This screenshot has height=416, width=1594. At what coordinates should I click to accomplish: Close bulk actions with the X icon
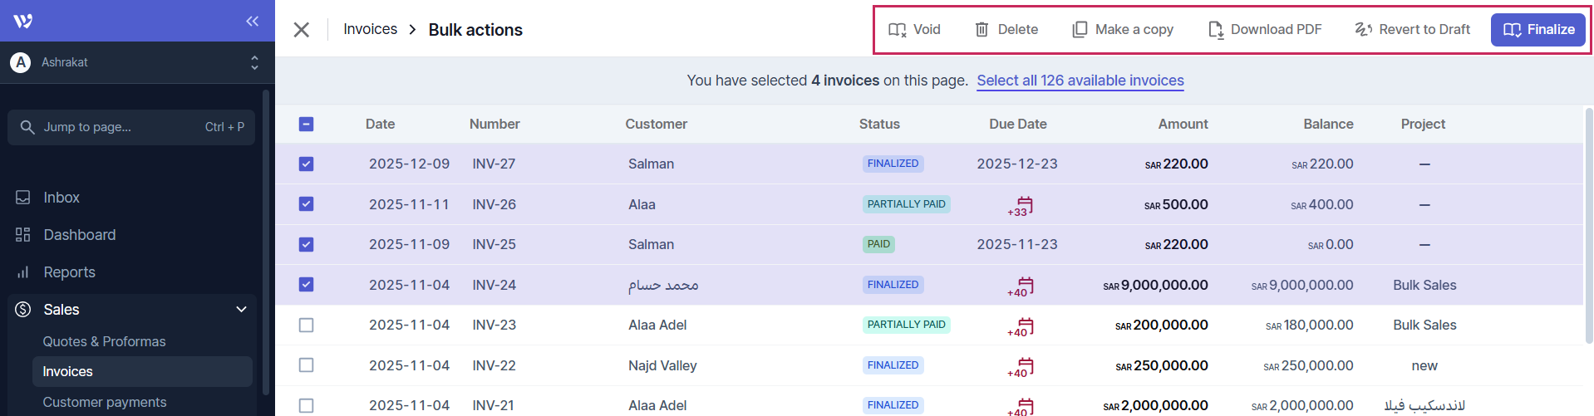302,30
